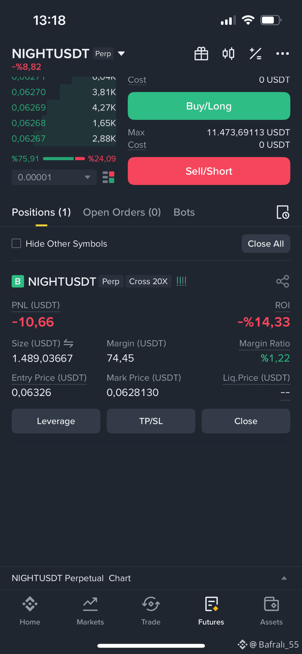Share the NIGHTUSDT position
The width and height of the screenshot is (302, 654).
[283, 281]
